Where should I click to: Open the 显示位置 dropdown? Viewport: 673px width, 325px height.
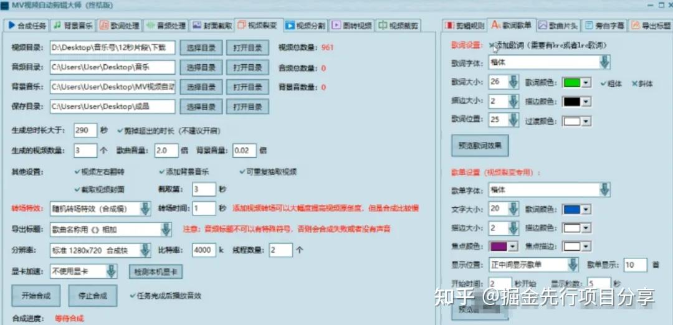[534, 265]
